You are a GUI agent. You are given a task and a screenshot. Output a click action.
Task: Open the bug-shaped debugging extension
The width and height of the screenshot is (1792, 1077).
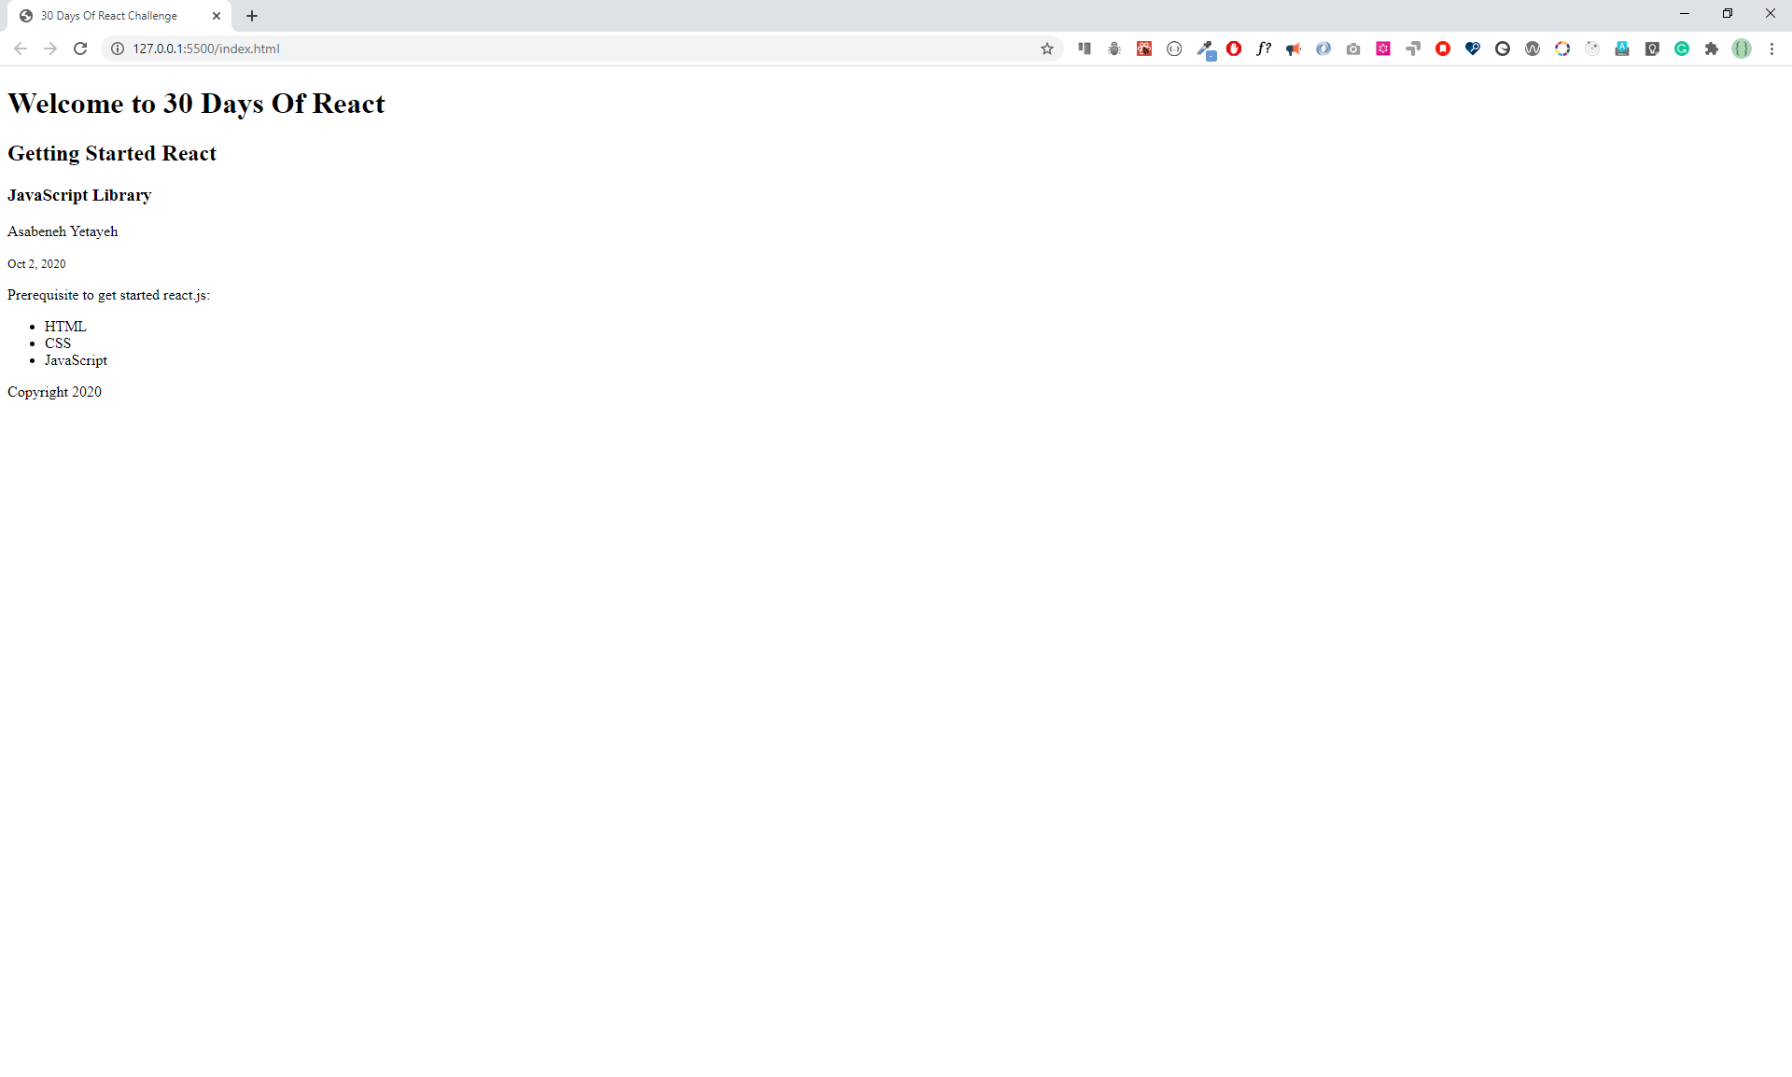tap(1113, 49)
